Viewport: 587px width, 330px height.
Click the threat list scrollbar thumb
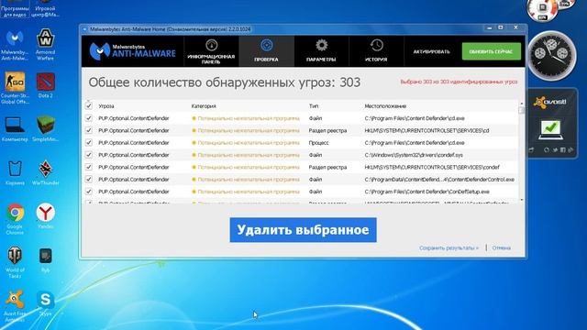tap(522, 110)
